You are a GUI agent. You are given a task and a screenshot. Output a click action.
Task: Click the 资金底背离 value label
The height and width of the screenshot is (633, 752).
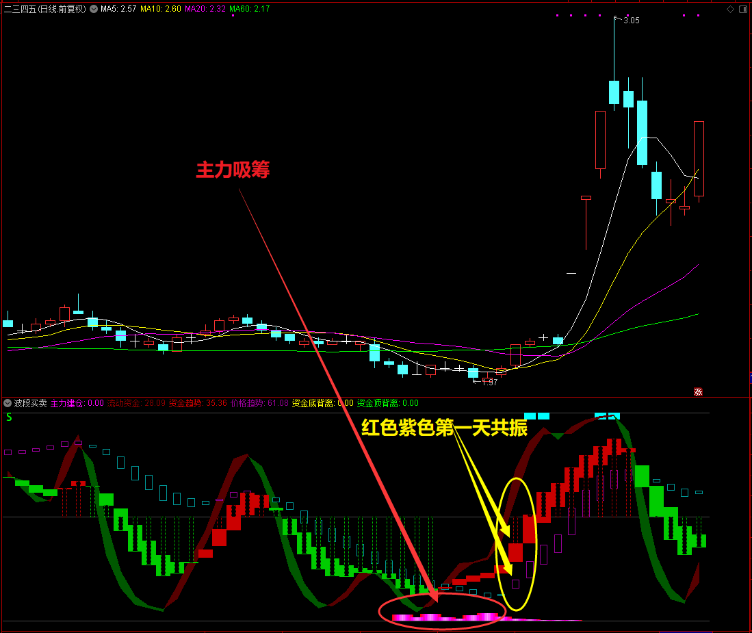click(322, 403)
